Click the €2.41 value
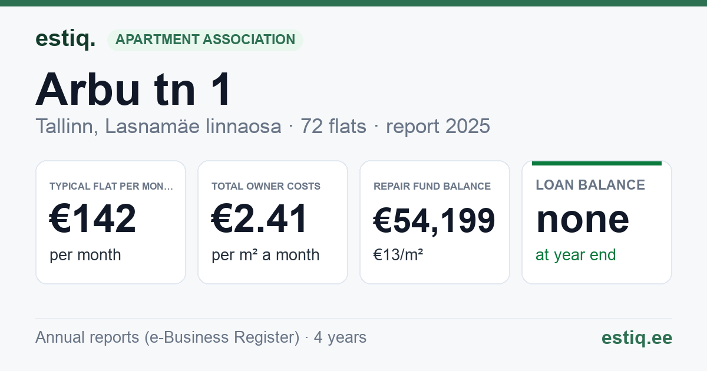The width and height of the screenshot is (707, 371). pyautogui.click(x=260, y=218)
